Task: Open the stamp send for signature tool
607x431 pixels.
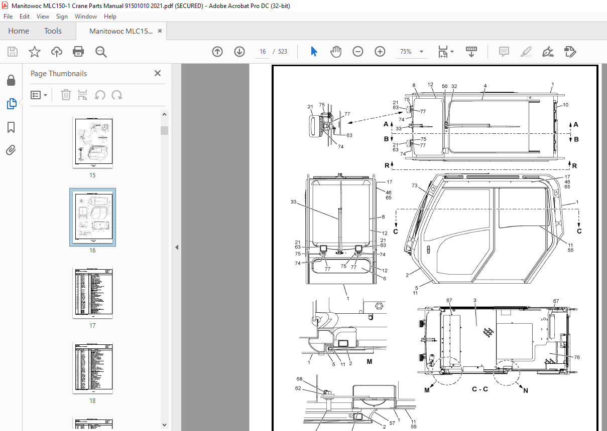Action: coord(570,52)
